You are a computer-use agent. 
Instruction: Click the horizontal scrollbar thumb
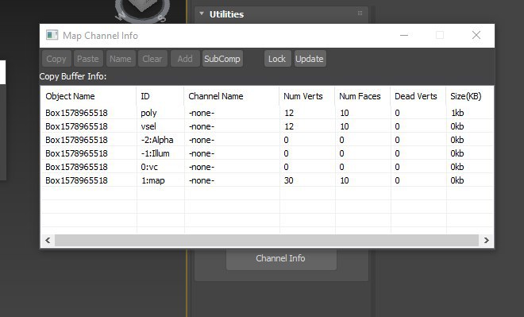267,240
